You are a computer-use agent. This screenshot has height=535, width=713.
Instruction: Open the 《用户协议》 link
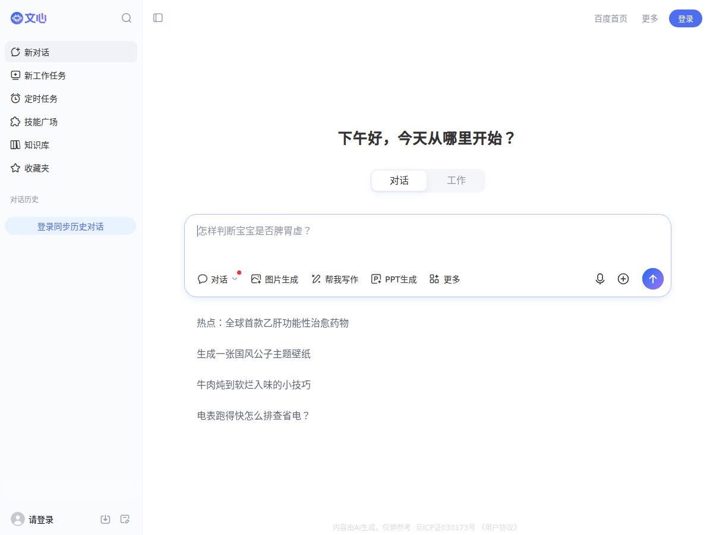pos(499,527)
